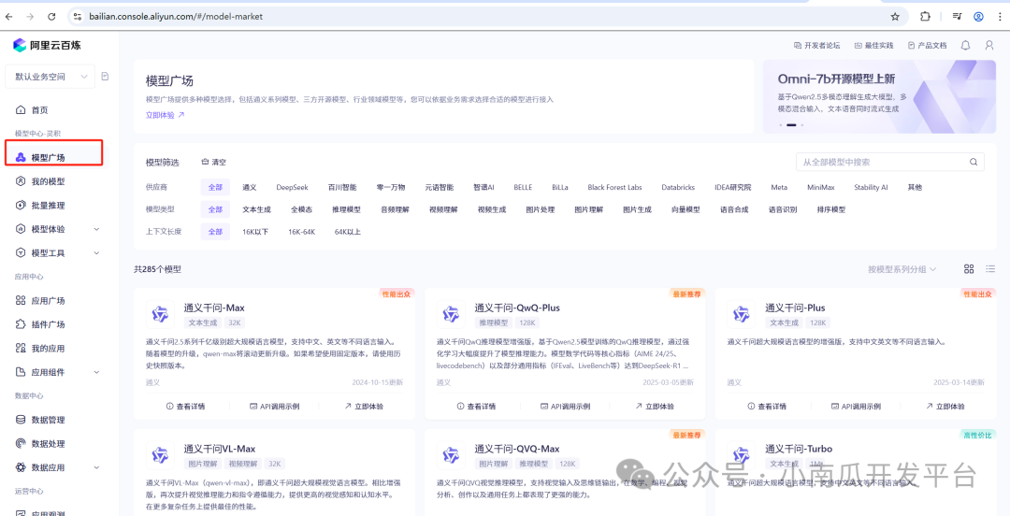
Task: Open 应用广场 in sidebar
Action: click(x=40, y=301)
